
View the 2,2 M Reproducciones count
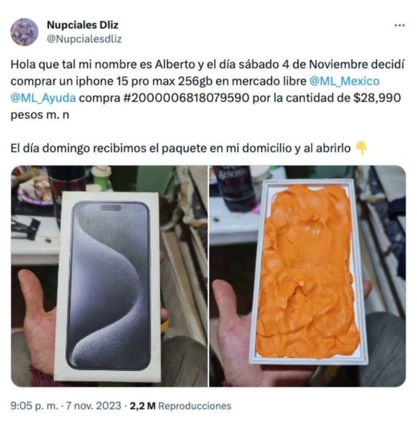(180, 406)
